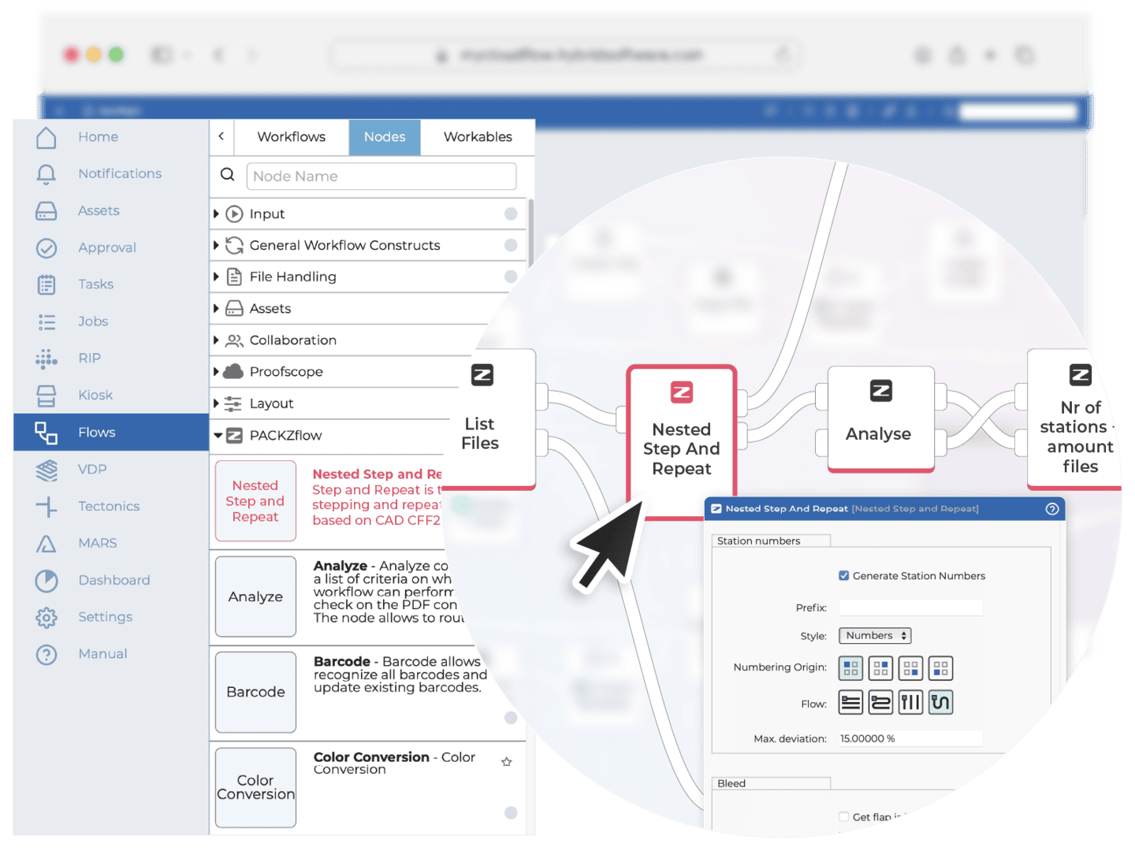The width and height of the screenshot is (1135, 851).
Task: Set Numbering Origin to bottom-left
Action: (x=940, y=668)
